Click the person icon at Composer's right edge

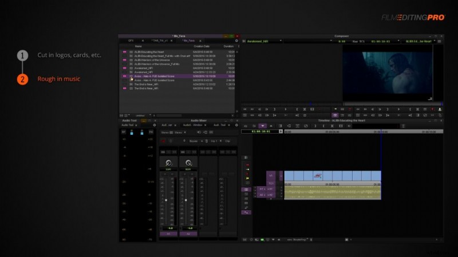[440, 109]
